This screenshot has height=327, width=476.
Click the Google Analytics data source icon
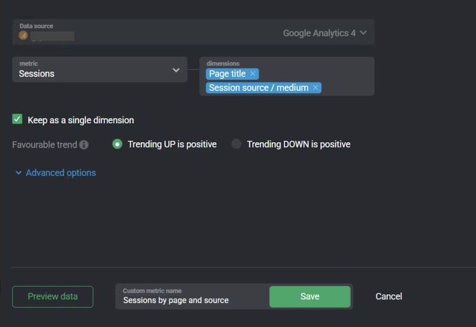[23, 35]
